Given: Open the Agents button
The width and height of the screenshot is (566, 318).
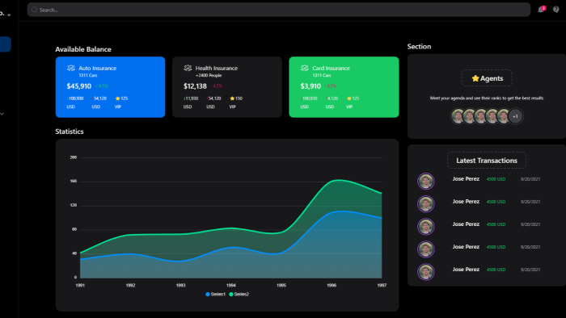Looking at the screenshot, I should (x=487, y=78).
